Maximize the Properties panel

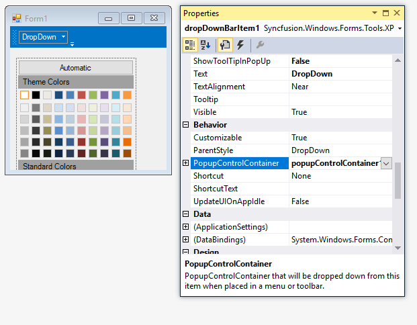click(385, 13)
